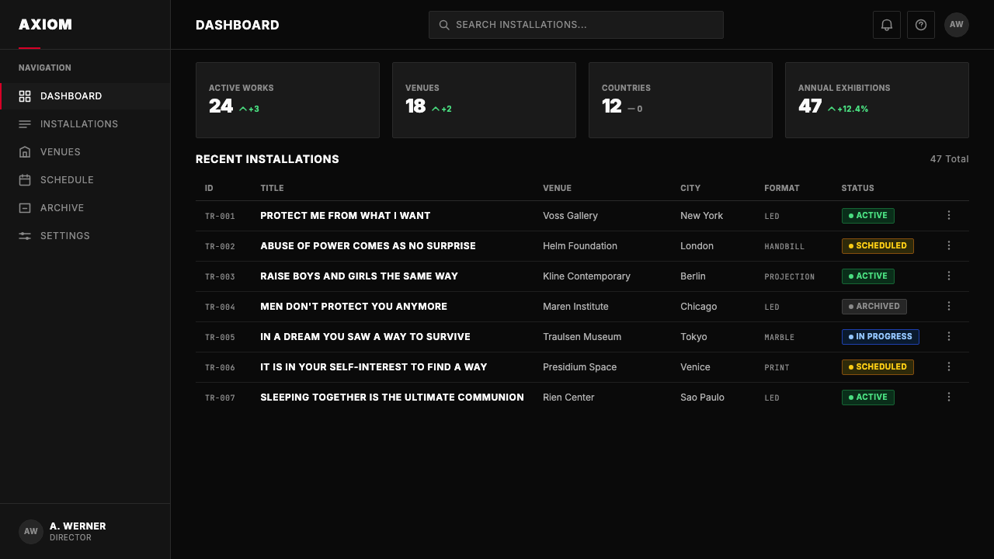Image resolution: width=994 pixels, height=559 pixels.
Task: Open the Active Works stat card
Action: [287, 100]
